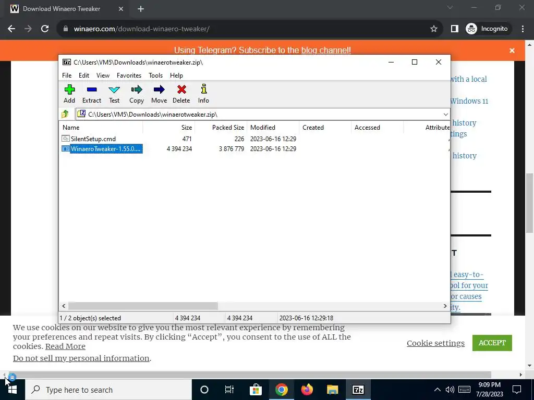The height and width of the screenshot is (400, 534).
Task: Click the Extract toolbar icon
Action: tap(92, 94)
